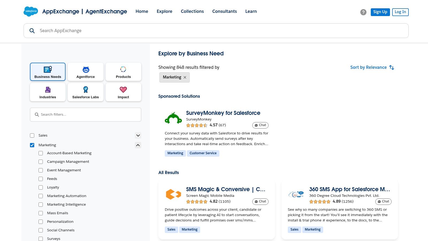
Task: Uncheck the Marketing filter checkbox
Action: 32,145
